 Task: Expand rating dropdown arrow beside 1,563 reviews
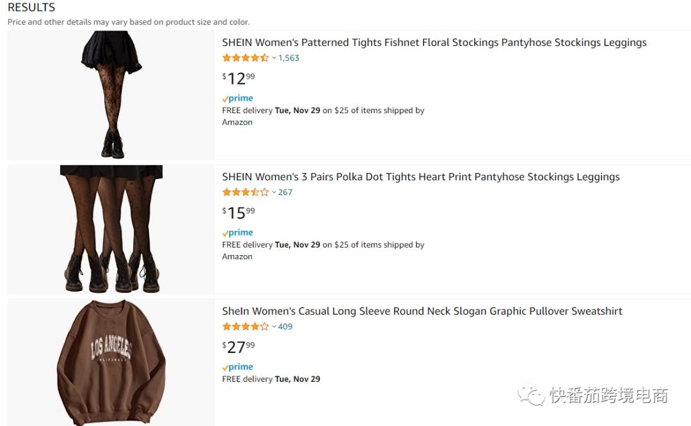(x=274, y=58)
